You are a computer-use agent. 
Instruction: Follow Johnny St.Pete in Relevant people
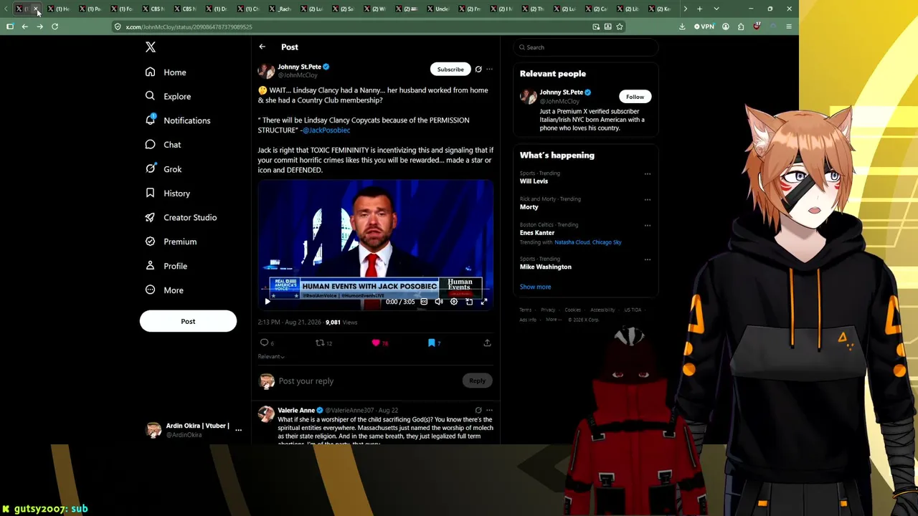[635, 97]
